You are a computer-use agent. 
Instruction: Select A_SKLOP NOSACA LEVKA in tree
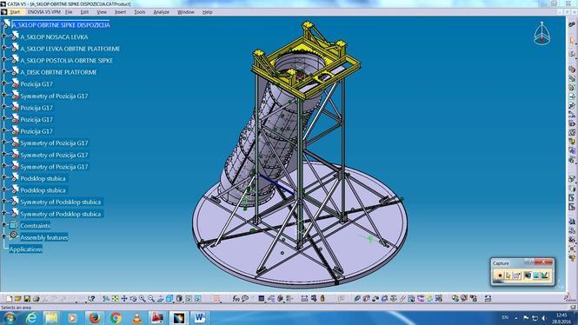pyautogui.click(x=54, y=36)
